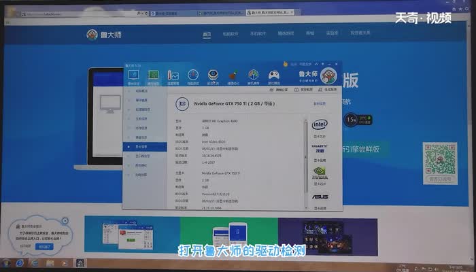The height and width of the screenshot is (272, 476).
Task: Select the highlighted graphics card info sidebar item
Action: pos(145,147)
